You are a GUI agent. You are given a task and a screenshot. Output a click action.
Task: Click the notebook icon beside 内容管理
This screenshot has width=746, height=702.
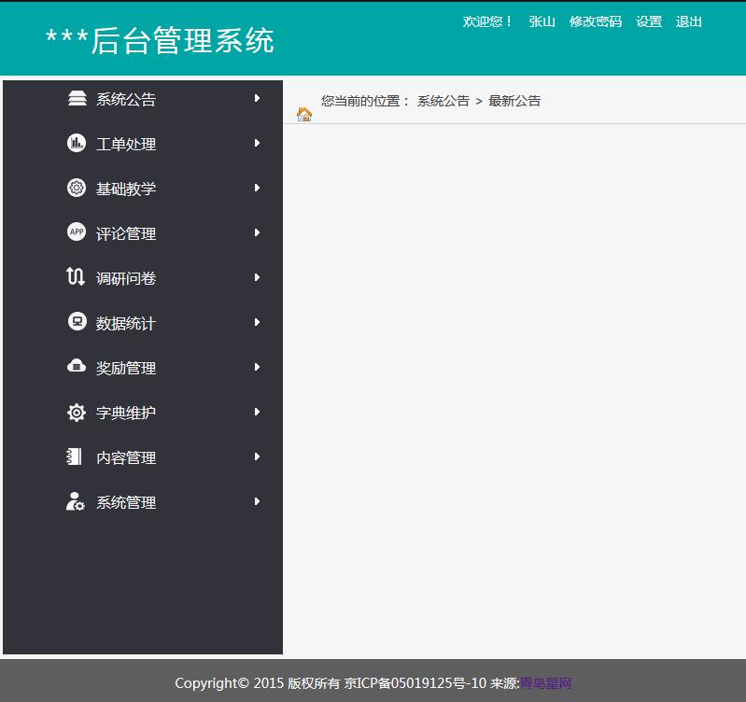click(x=74, y=456)
